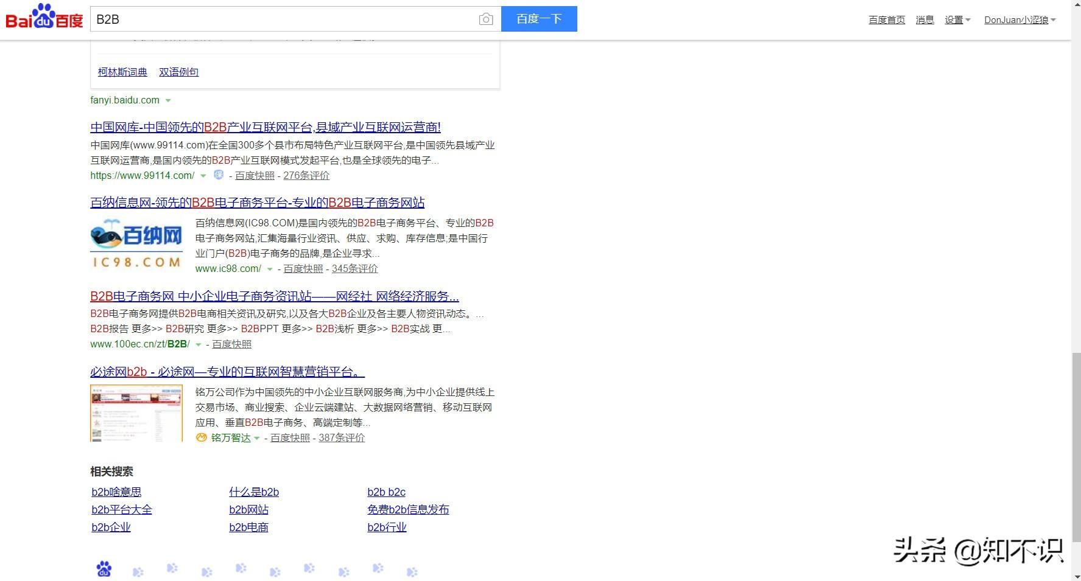
Task: Open the 必途网 screenshot thumbnail
Action: tap(136, 413)
